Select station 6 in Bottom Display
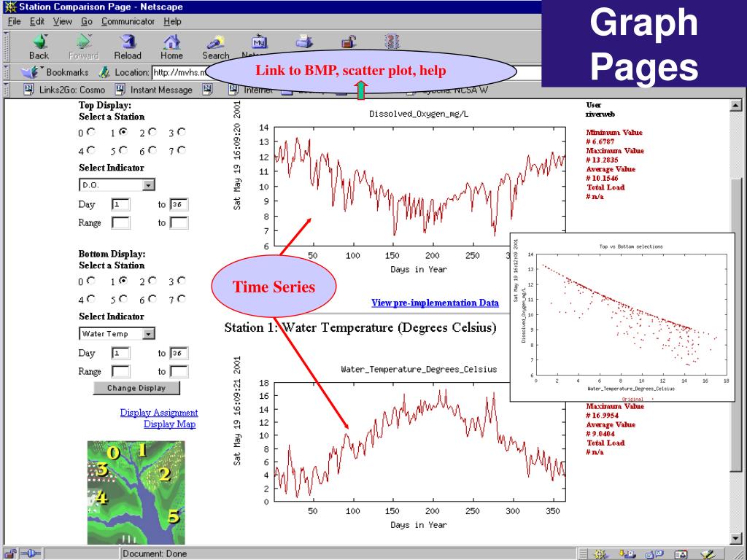The image size is (747, 560). (152, 298)
